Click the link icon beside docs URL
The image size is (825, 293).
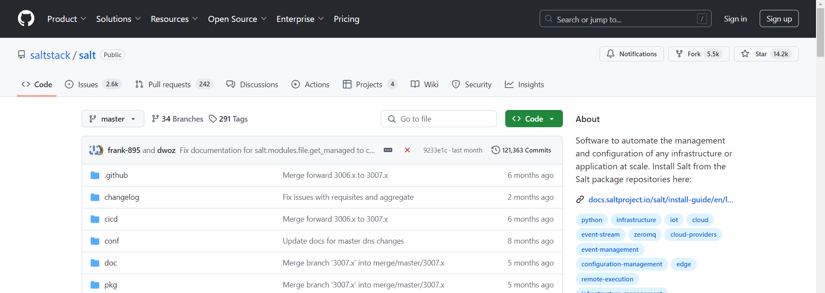(x=580, y=199)
